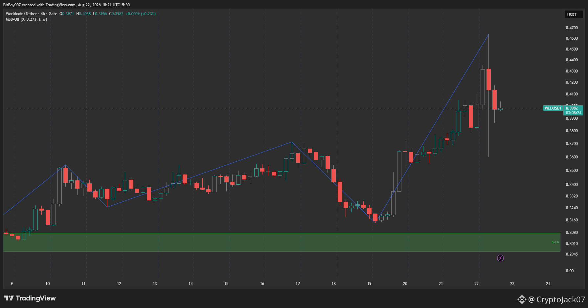Click the 0.3080 price axis label
The width and height of the screenshot is (588, 308).
point(572,233)
